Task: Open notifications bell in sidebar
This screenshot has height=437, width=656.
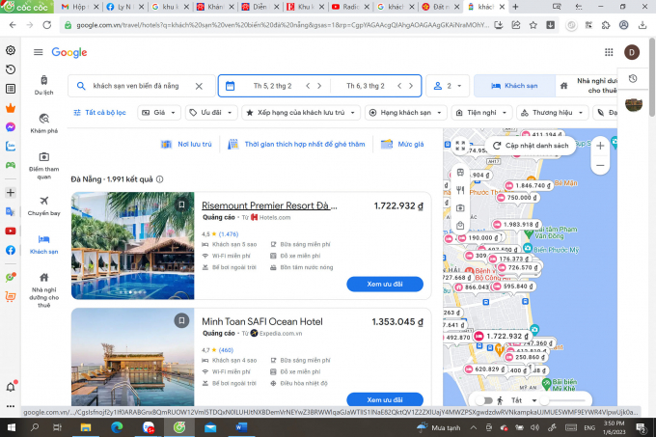Action: pos(11,387)
